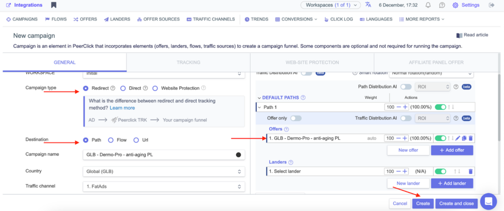Duplicate the GLB Dermo-Pro offer via copy icon
Image resolution: width=504 pixels, height=211 pixels.
tap(464, 138)
